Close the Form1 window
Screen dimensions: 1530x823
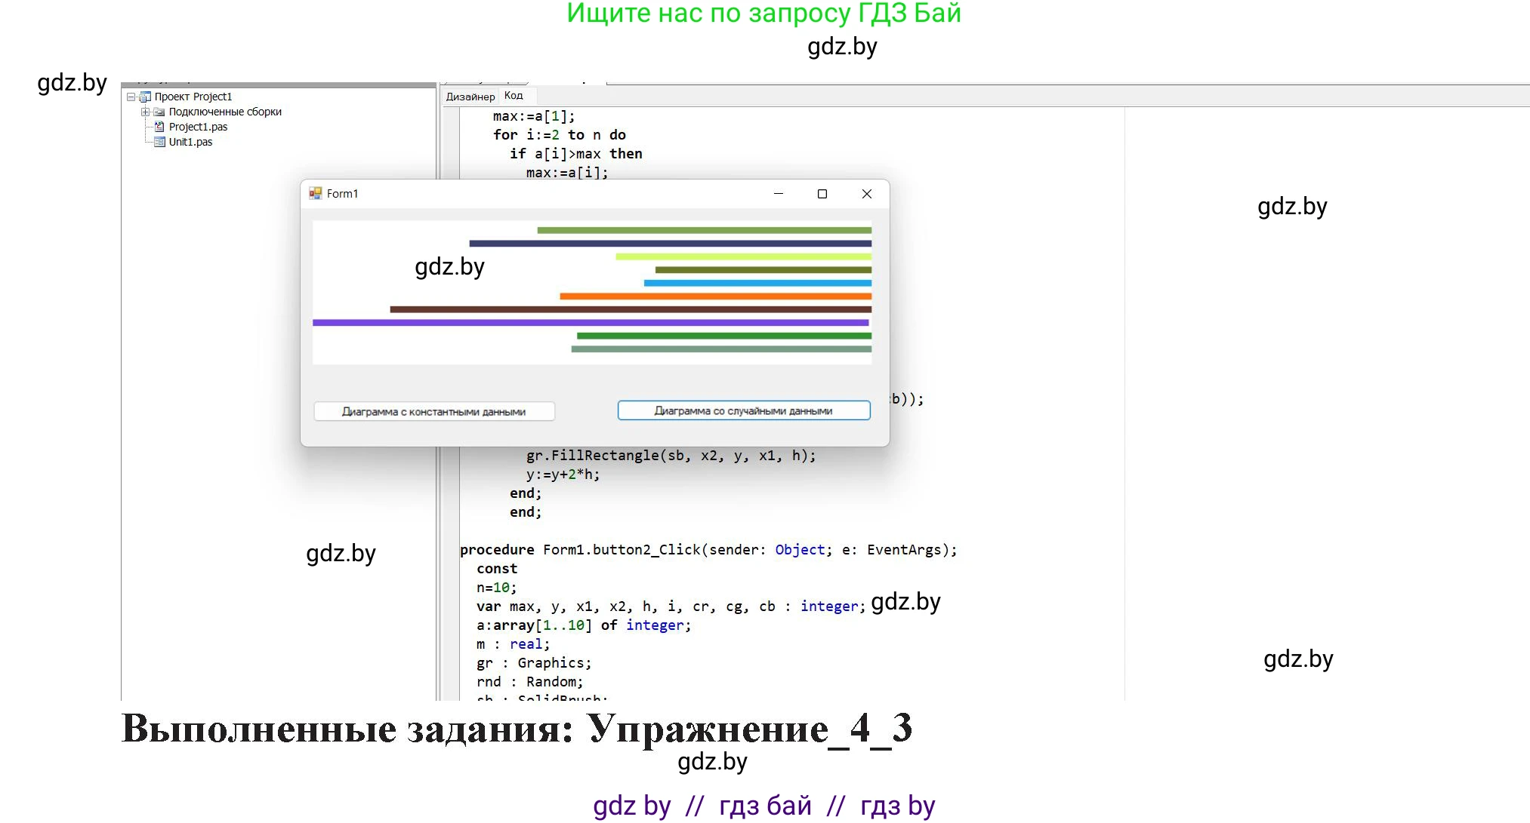coord(867,194)
